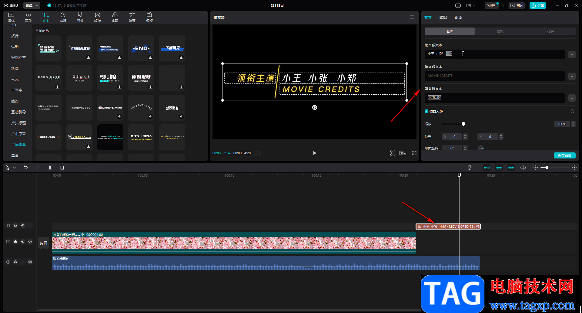Open the 媒体 (Media) panel icon

click(x=11, y=17)
